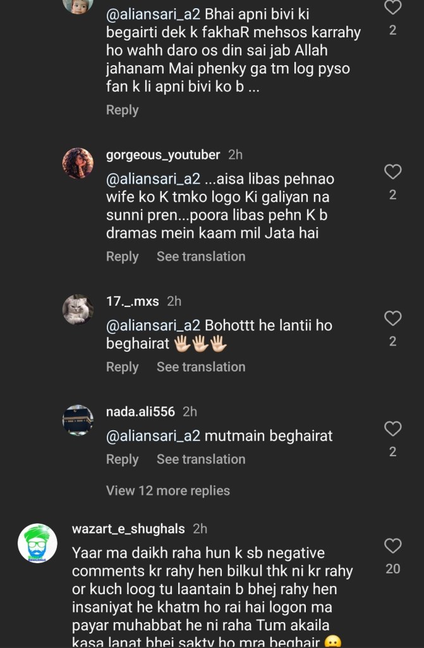Like gorgeous_youtuber's reply with heart icon

click(393, 171)
